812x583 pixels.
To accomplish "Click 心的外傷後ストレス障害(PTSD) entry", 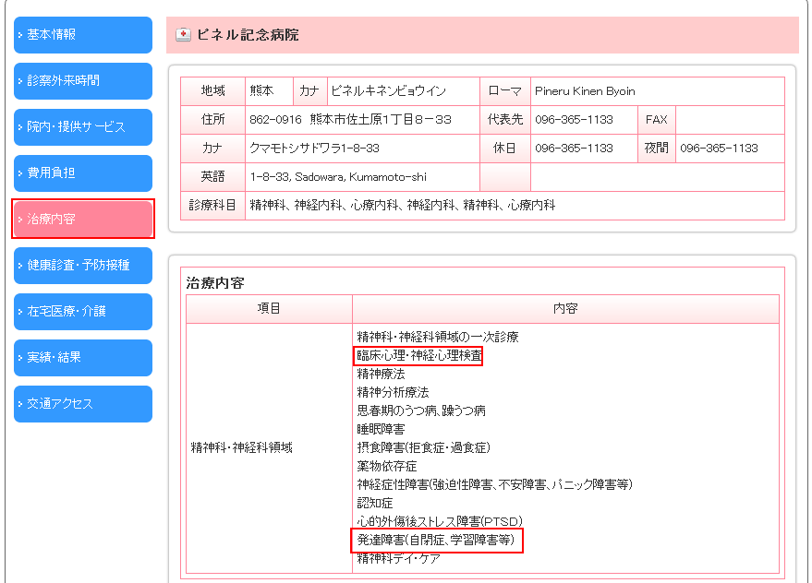I will pyautogui.click(x=440, y=521).
